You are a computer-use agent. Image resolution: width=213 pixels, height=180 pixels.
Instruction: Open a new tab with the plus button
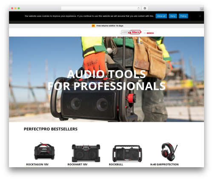point(202,9)
